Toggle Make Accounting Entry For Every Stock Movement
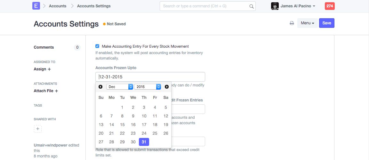 click(x=97, y=46)
